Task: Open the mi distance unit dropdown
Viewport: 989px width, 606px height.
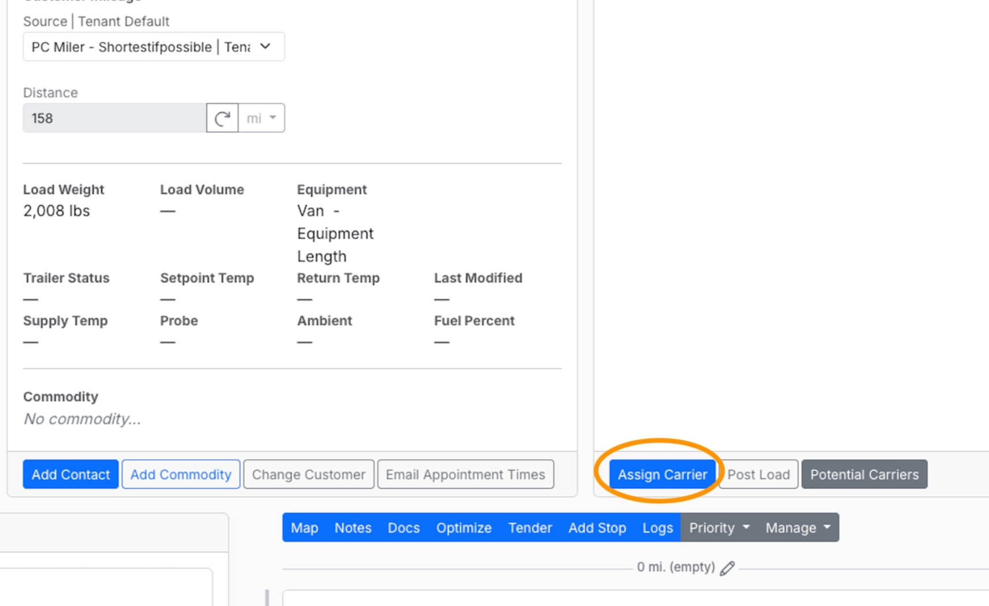Action: (x=261, y=118)
